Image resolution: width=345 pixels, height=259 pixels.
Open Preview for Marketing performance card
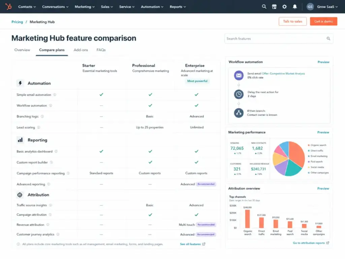point(323,132)
